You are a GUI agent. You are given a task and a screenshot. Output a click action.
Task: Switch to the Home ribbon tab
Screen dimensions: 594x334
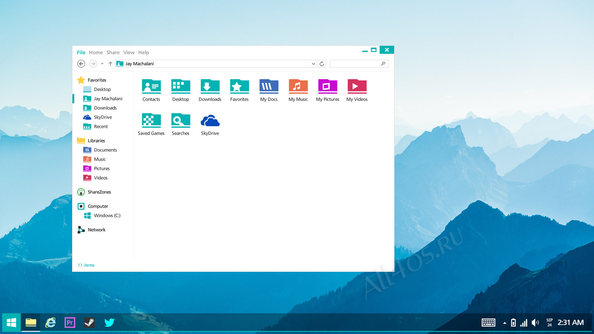tap(96, 52)
